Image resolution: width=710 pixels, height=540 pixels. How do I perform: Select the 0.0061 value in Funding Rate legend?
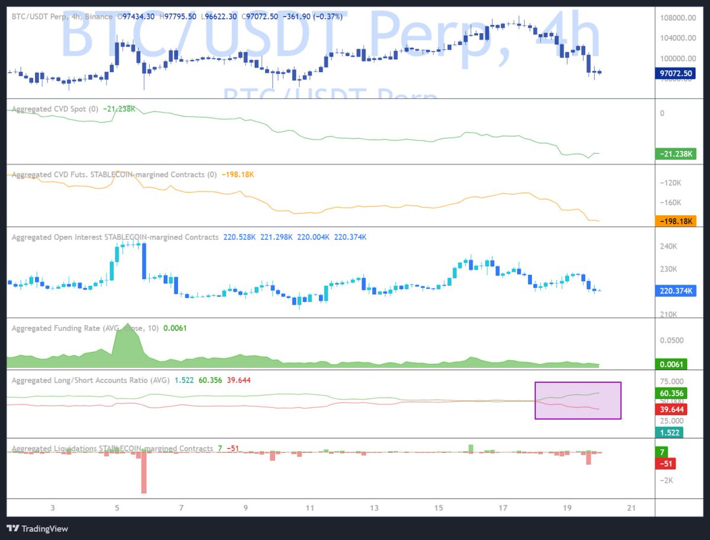pyautogui.click(x=175, y=327)
